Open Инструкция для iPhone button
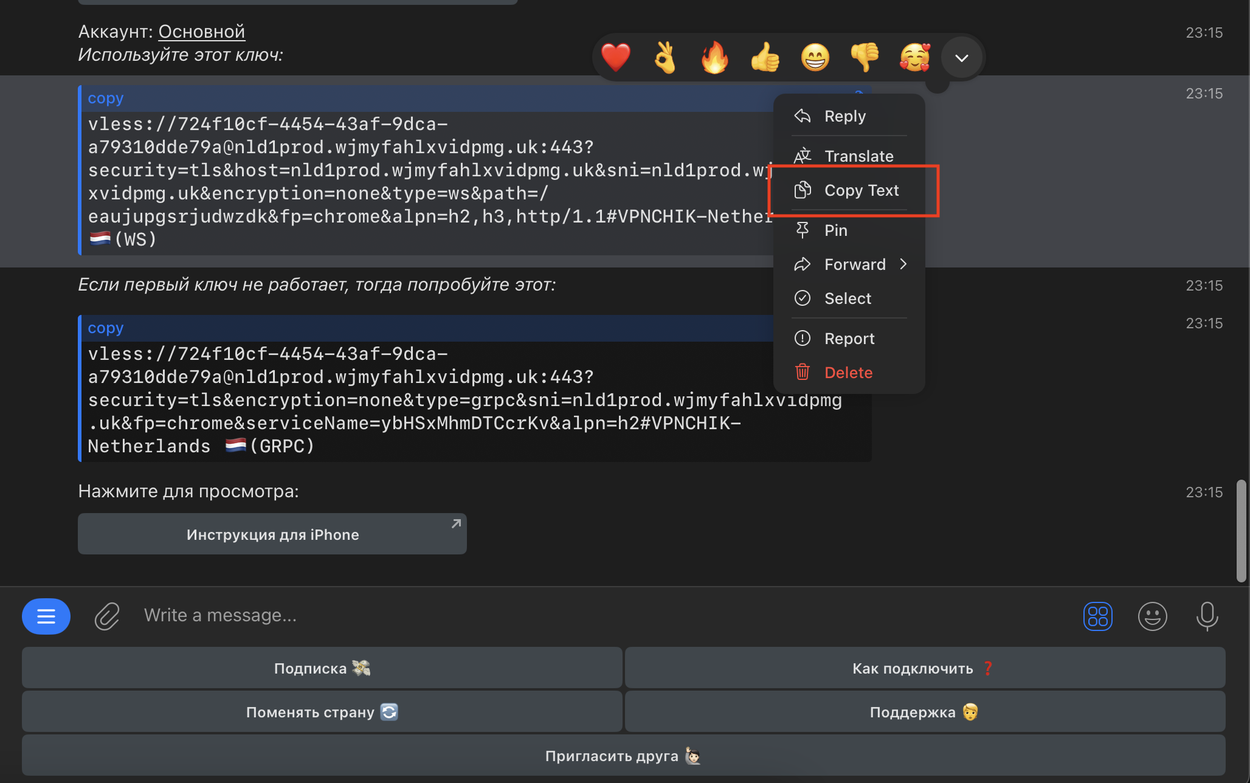Viewport: 1250px width, 783px height. click(272, 534)
